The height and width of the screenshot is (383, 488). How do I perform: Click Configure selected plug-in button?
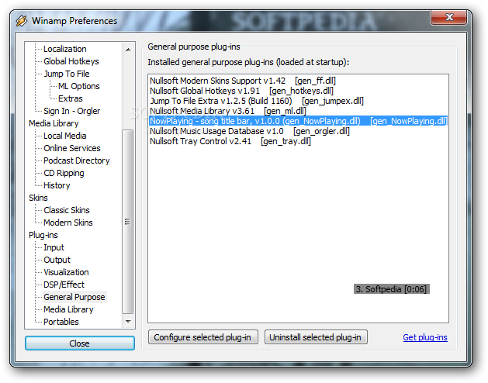click(203, 337)
